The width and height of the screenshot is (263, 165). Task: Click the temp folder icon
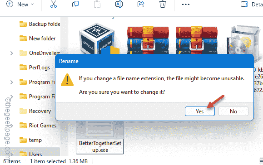tap(23, 140)
